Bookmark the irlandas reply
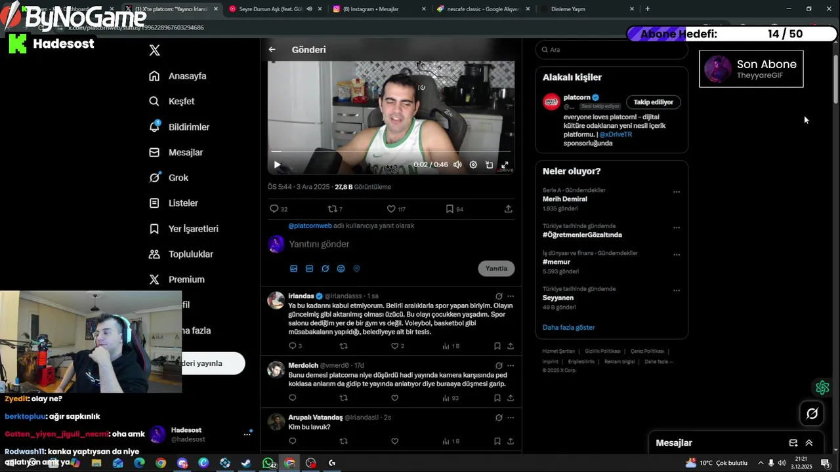 pyautogui.click(x=497, y=346)
